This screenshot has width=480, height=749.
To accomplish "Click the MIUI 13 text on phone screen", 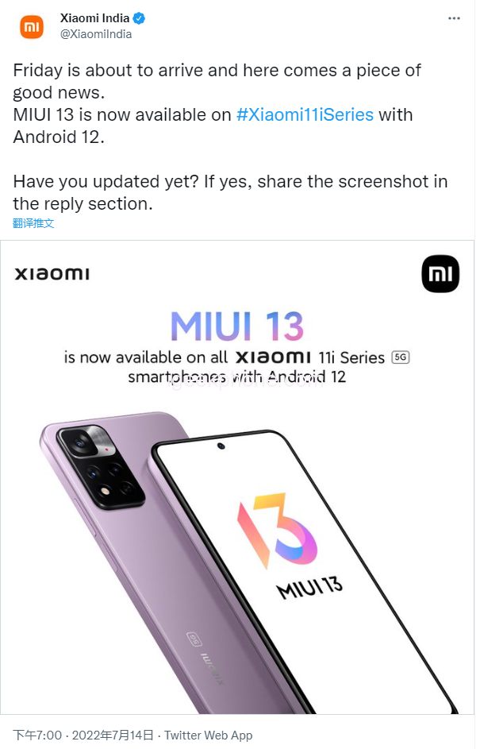I will pyautogui.click(x=309, y=588).
